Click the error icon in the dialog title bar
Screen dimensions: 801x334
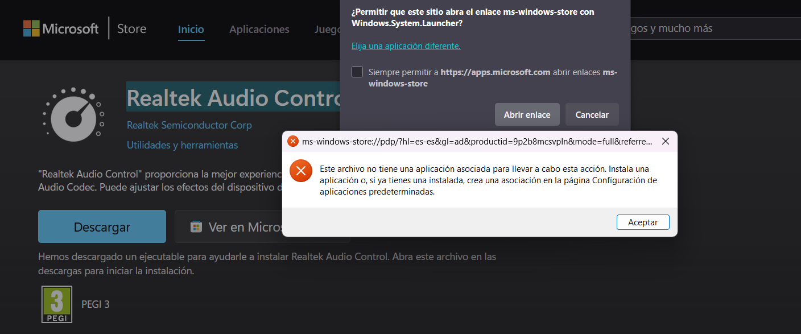click(293, 141)
